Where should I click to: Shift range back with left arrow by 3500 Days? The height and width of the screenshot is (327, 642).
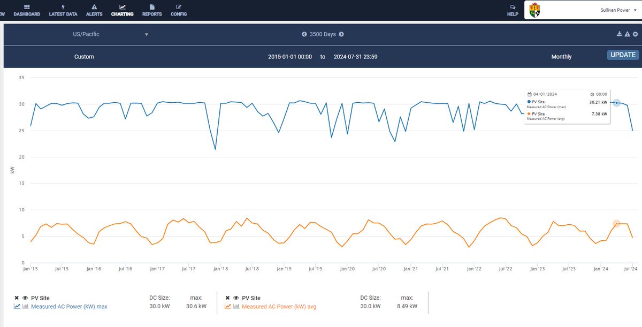[x=304, y=34]
